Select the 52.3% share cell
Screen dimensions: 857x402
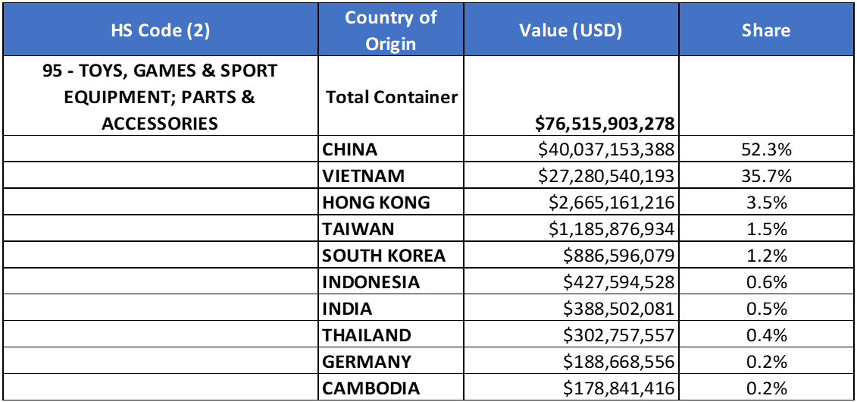click(x=765, y=149)
